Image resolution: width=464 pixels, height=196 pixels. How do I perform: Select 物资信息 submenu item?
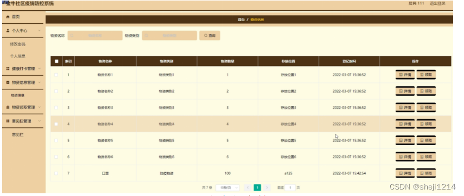click(18, 95)
